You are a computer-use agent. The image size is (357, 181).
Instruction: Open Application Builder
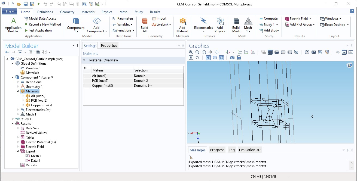click(x=13, y=25)
